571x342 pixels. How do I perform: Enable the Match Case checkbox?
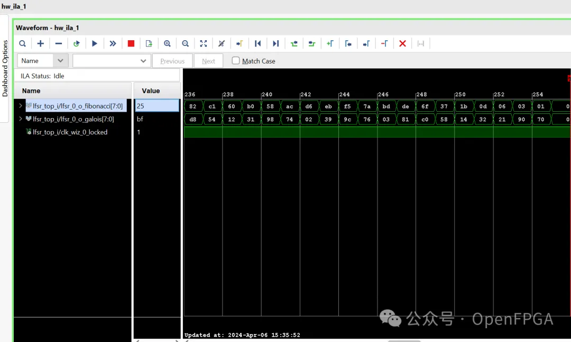tap(236, 61)
